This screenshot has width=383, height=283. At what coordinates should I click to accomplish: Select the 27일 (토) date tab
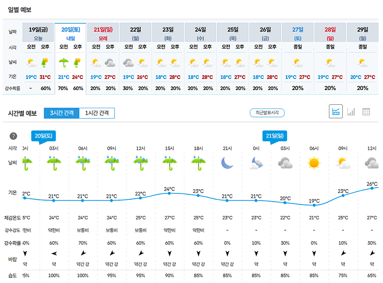(297, 33)
